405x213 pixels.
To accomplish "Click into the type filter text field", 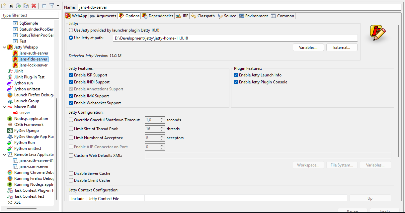I will [x=29, y=15].
